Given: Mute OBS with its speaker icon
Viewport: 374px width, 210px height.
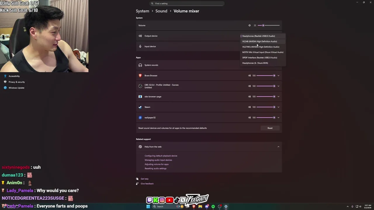Looking at the screenshot, I should click(250, 86).
